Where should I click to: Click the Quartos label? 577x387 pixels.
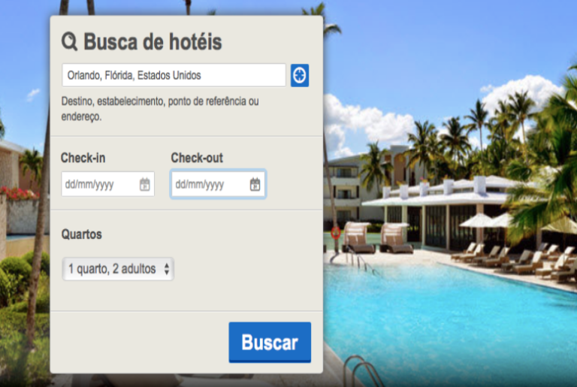coord(82,234)
